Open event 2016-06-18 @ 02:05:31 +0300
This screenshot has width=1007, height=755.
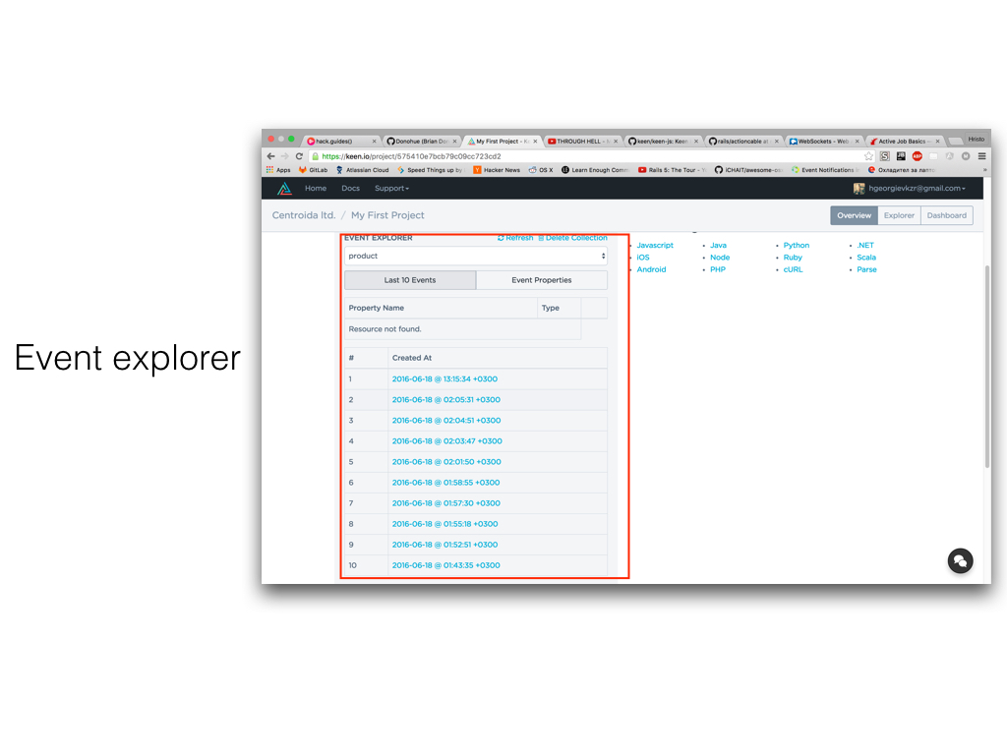[445, 399]
